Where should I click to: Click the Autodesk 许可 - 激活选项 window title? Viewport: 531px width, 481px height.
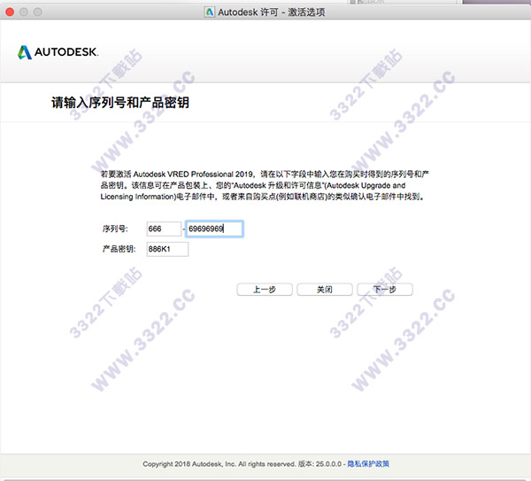pos(272,12)
